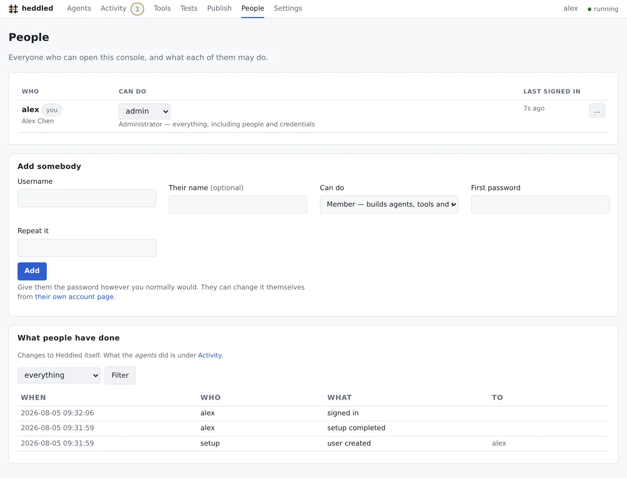The height and width of the screenshot is (478, 627).
Task: Click the signed in log entry
Action: (x=343, y=413)
